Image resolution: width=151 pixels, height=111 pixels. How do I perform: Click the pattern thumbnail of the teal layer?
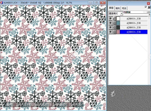[x=114, y=23]
